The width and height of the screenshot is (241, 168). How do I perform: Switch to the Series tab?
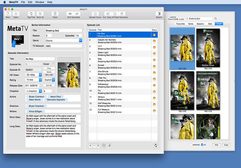pyautogui.click(x=191, y=24)
